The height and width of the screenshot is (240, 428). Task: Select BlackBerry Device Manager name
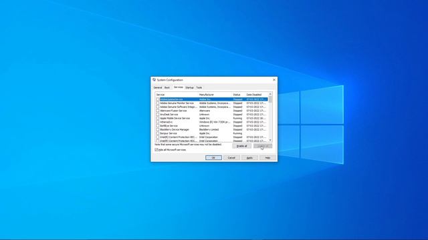point(175,130)
